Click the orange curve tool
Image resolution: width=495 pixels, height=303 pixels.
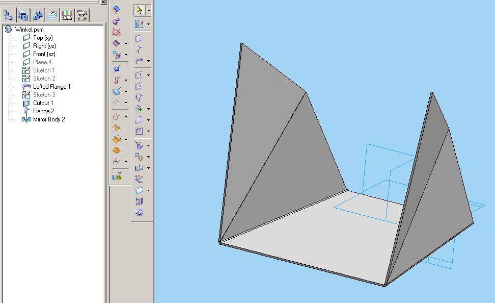(117, 117)
